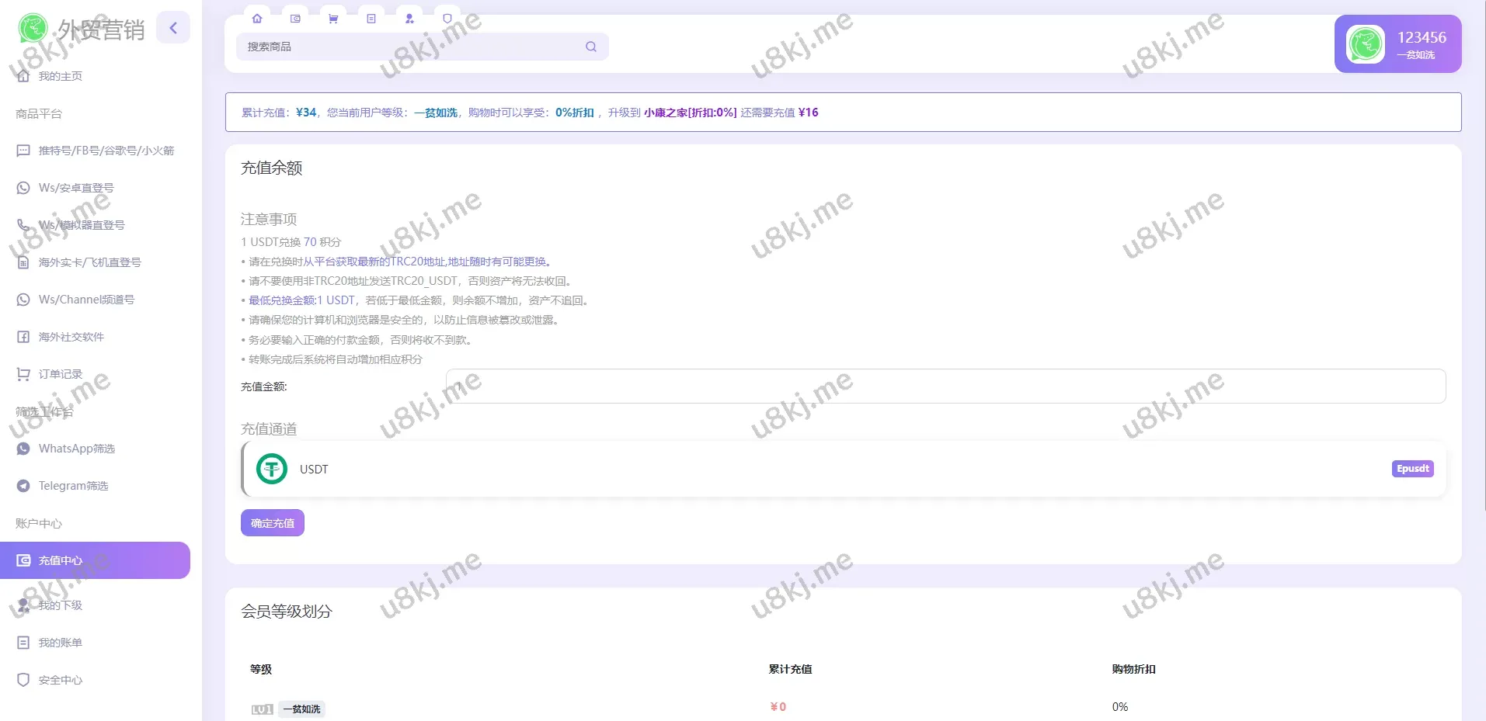Click the 充值金额 amount input field
This screenshot has width=1486, height=721.
pos(945,386)
